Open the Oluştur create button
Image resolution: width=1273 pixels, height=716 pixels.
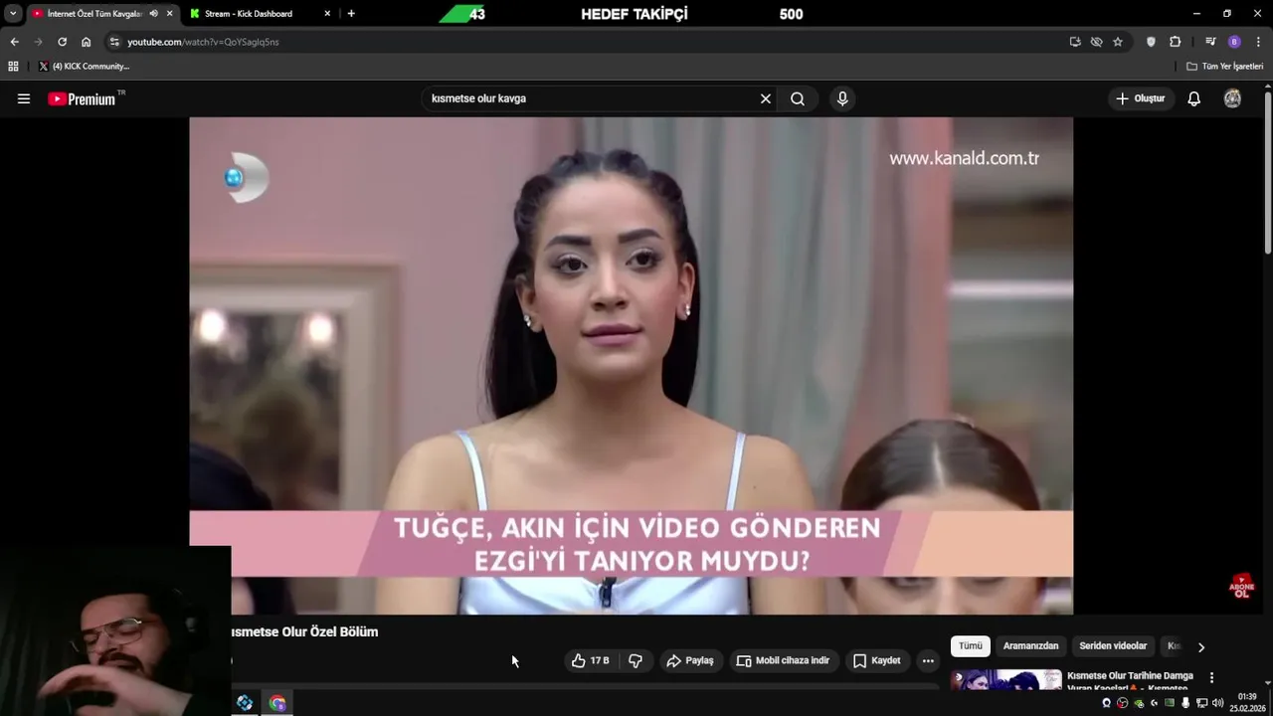(x=1140, y=98)
